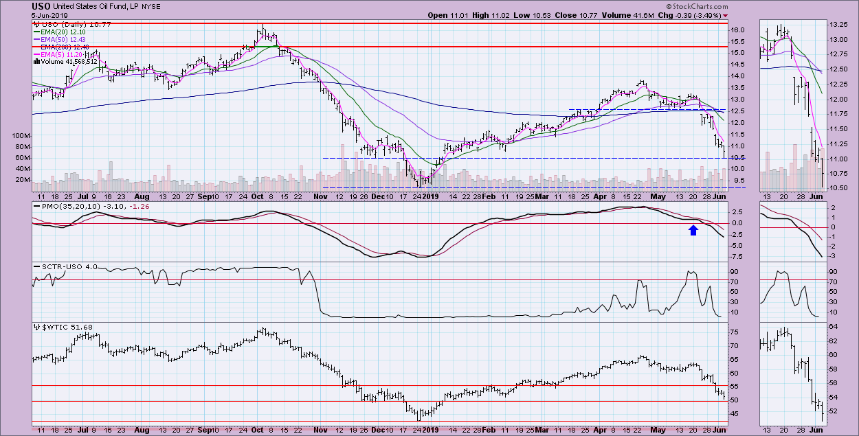This screenshot has width=859, height=436.
Task: Click the 'EMA(50) 12.43' legend entry
Action: tap(63, 39)
